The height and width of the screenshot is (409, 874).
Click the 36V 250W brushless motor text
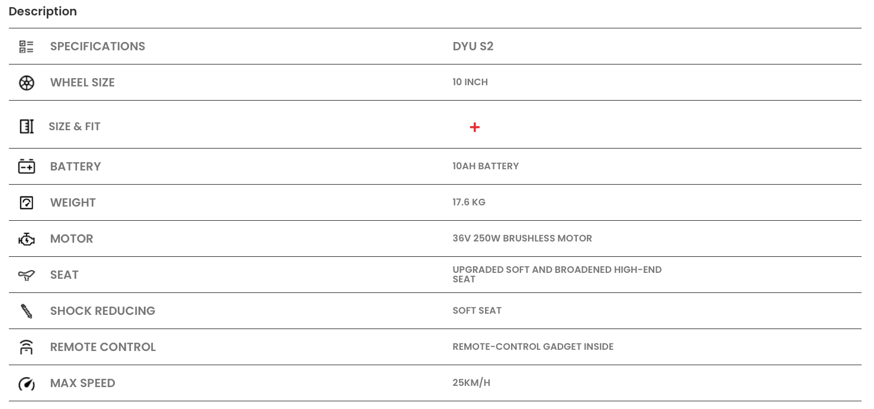(522, 239)
